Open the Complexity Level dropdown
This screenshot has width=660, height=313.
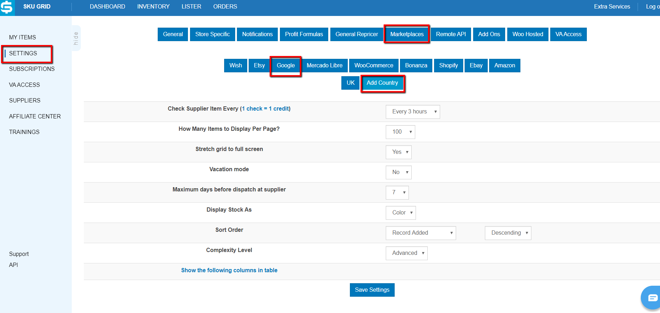[407, 253]
